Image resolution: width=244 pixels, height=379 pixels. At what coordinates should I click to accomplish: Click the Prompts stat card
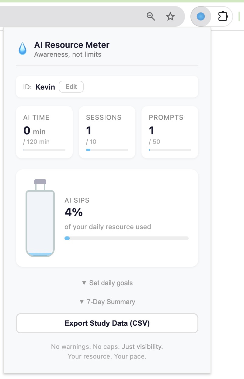point(170,132)
